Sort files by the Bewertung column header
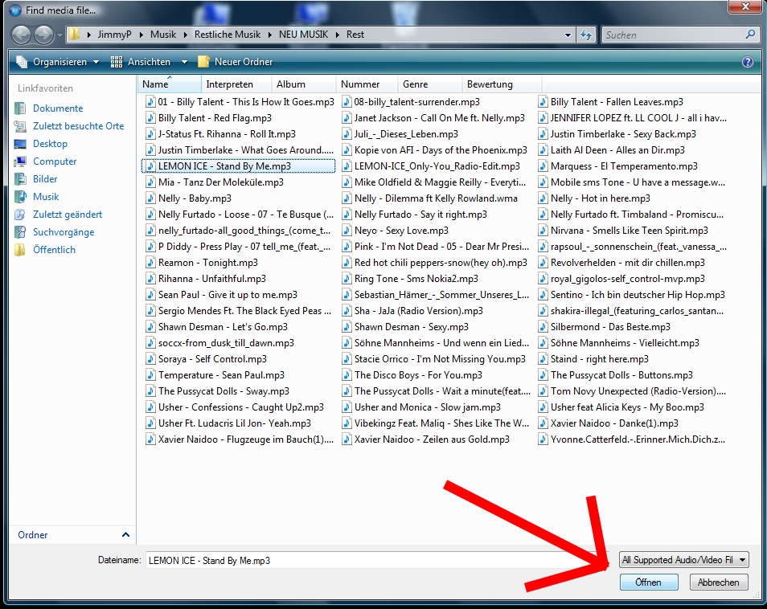This screenshot has width=767, height=609. point(502,84)
